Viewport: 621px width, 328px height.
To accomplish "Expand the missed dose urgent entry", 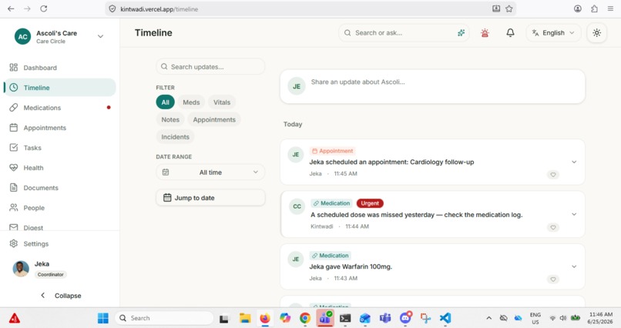I will 574,214.
